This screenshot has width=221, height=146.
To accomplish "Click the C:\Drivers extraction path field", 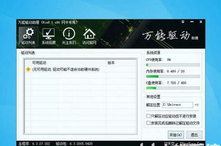I will (178, 105).
